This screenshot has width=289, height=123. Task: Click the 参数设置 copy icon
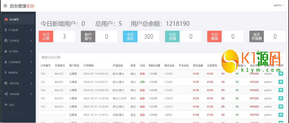(x=6, y=83)
